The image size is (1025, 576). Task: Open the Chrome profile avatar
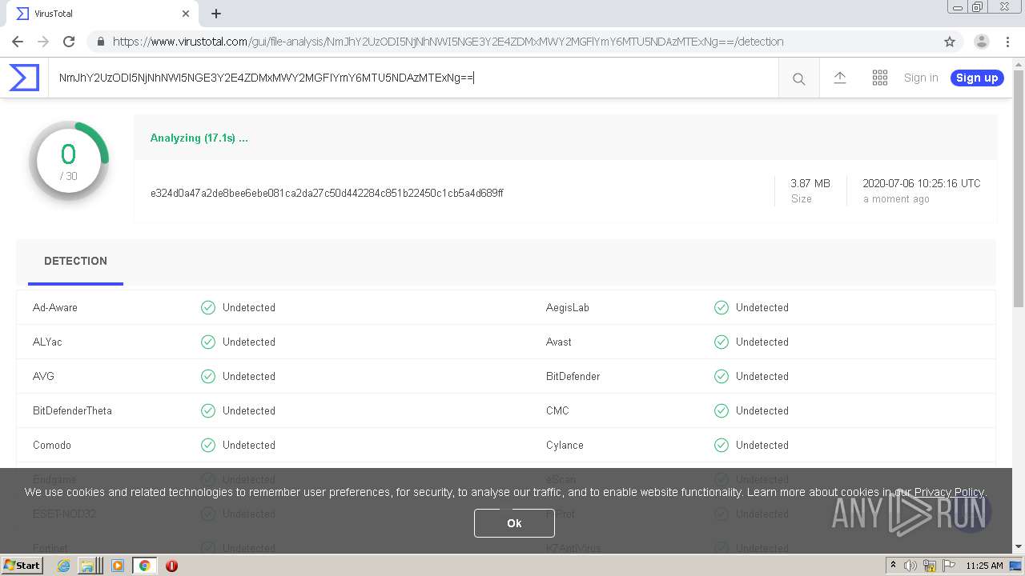[x=981, y=42]
